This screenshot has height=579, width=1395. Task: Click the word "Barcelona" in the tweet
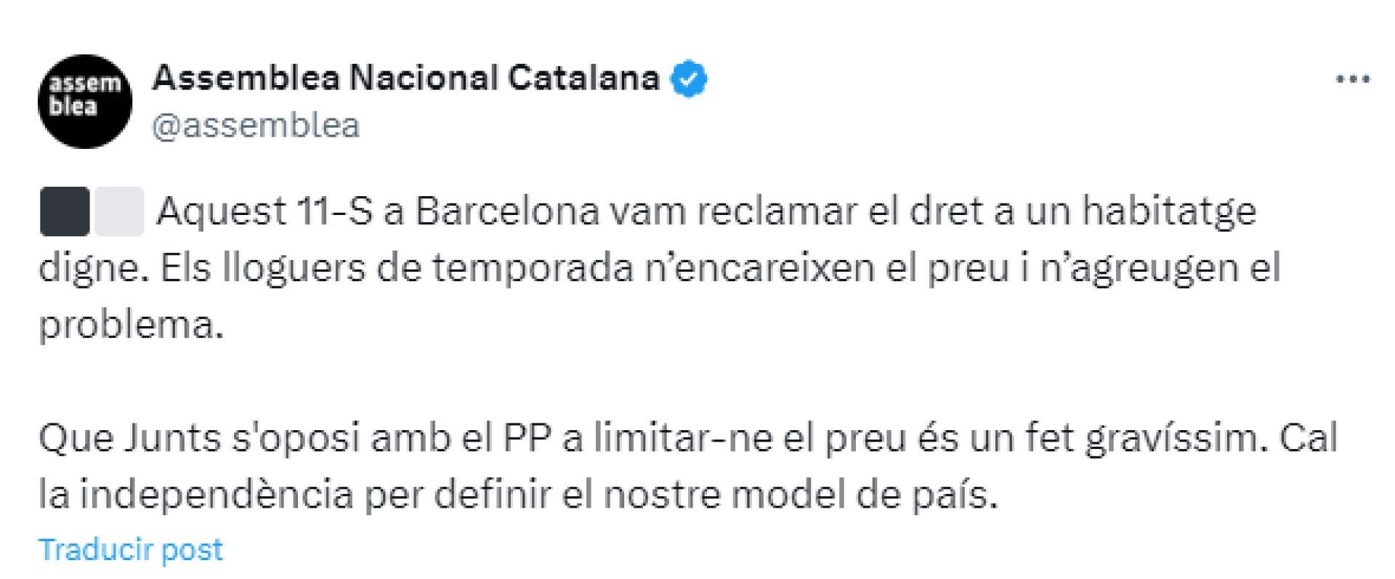[507, 211]
